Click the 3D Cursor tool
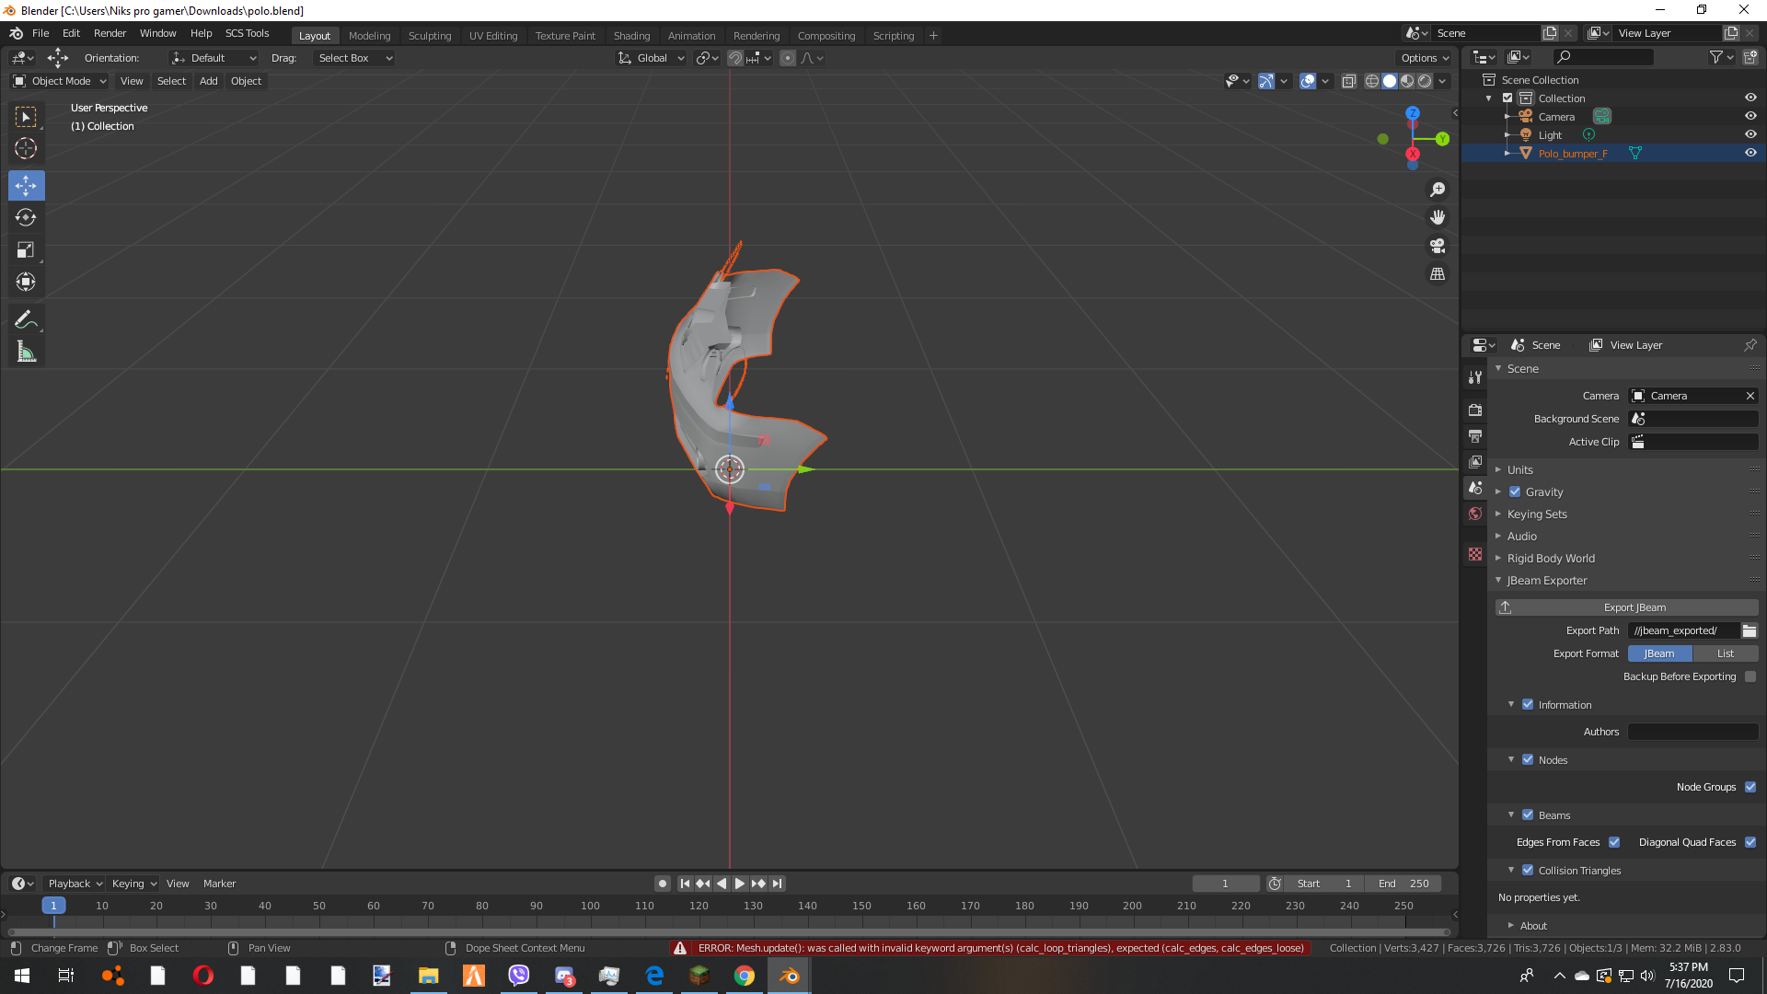Screen dimensions: 1767x994 pos(26,148)
